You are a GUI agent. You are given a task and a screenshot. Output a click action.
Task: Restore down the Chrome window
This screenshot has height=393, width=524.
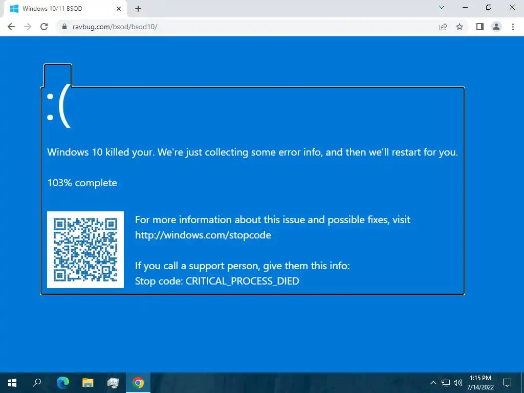tap(489, 7)
